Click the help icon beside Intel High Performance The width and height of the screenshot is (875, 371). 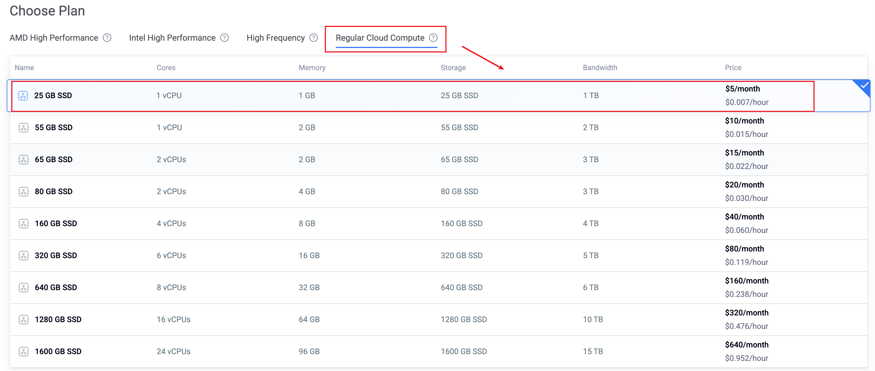[225, 38]
